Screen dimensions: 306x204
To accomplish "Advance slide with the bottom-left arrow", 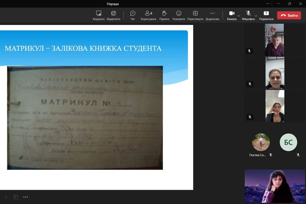I will click(x=5, y=197).
